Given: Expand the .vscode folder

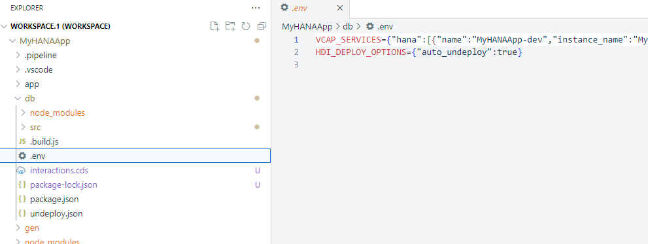Looking at the screenshot, I should point(18,69).
